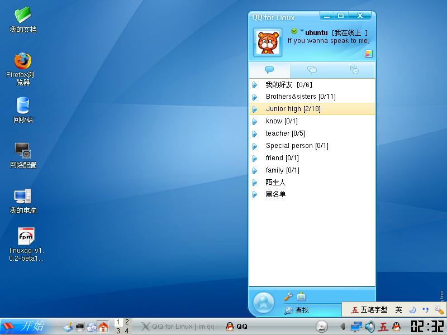Expand the Special person [0/1] group arrow
This screenshot has height=335, width=447.
255,146
